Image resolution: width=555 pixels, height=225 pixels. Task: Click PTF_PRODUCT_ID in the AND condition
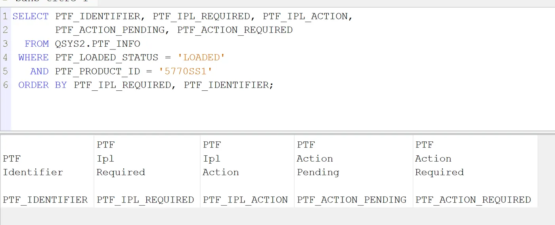[98, 71]
